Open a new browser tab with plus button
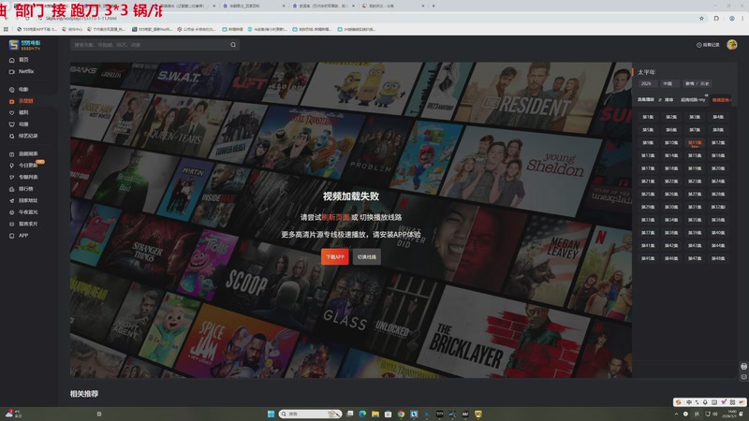 (433, 7)
